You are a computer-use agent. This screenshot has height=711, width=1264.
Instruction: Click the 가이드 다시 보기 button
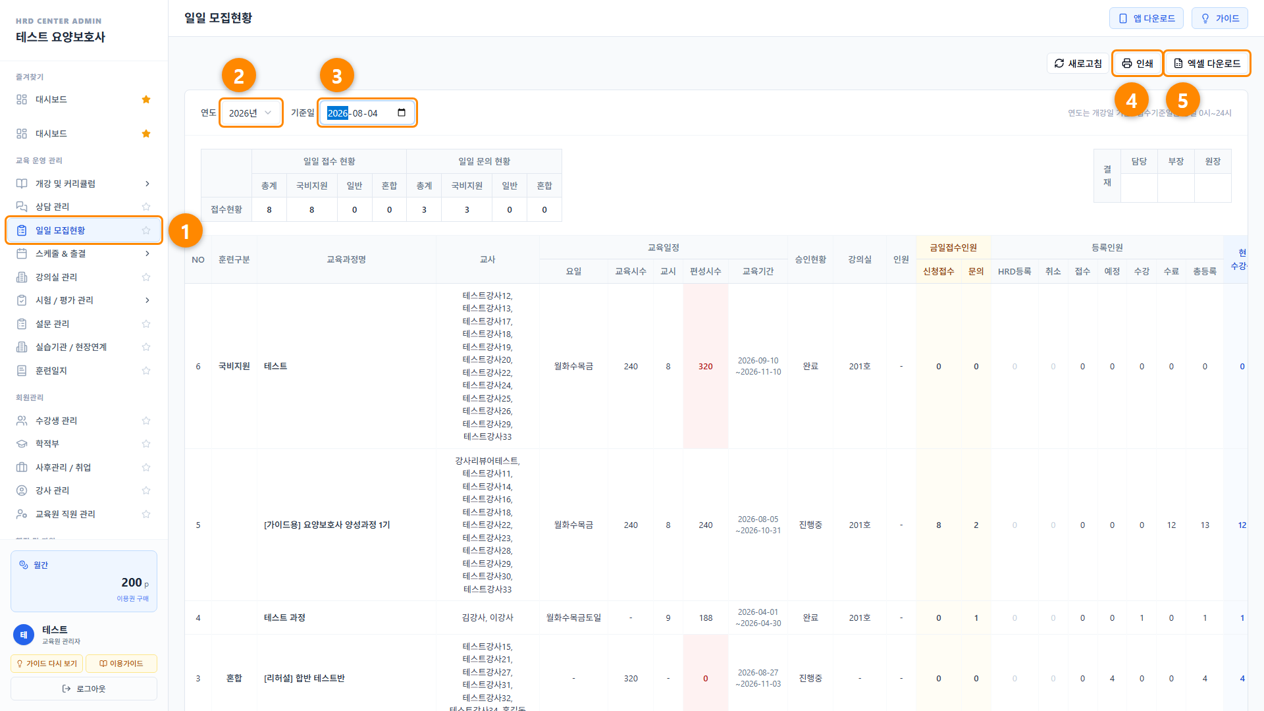point(47,664)
